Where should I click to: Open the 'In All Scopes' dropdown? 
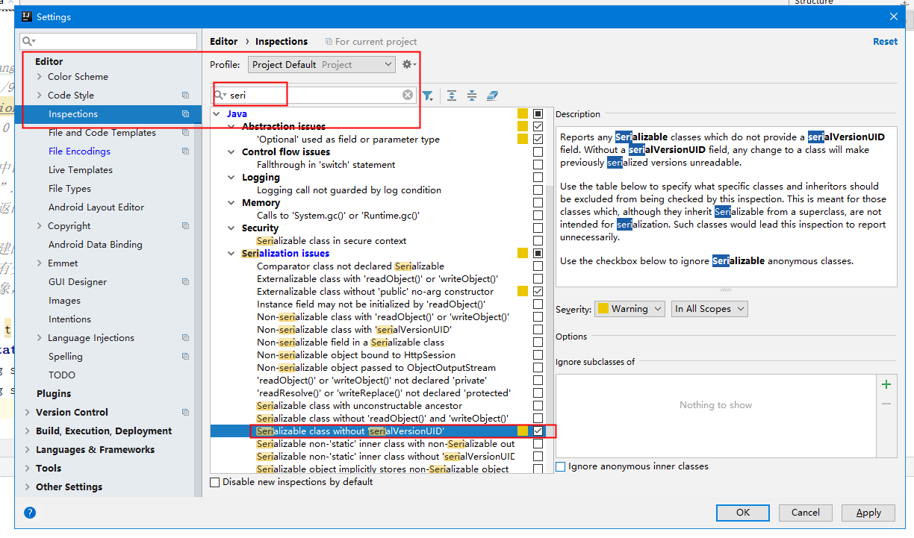(709, 309)
